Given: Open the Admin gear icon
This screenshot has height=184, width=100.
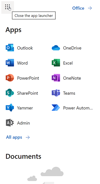Looking at the screenshot, I should [10, 123].
